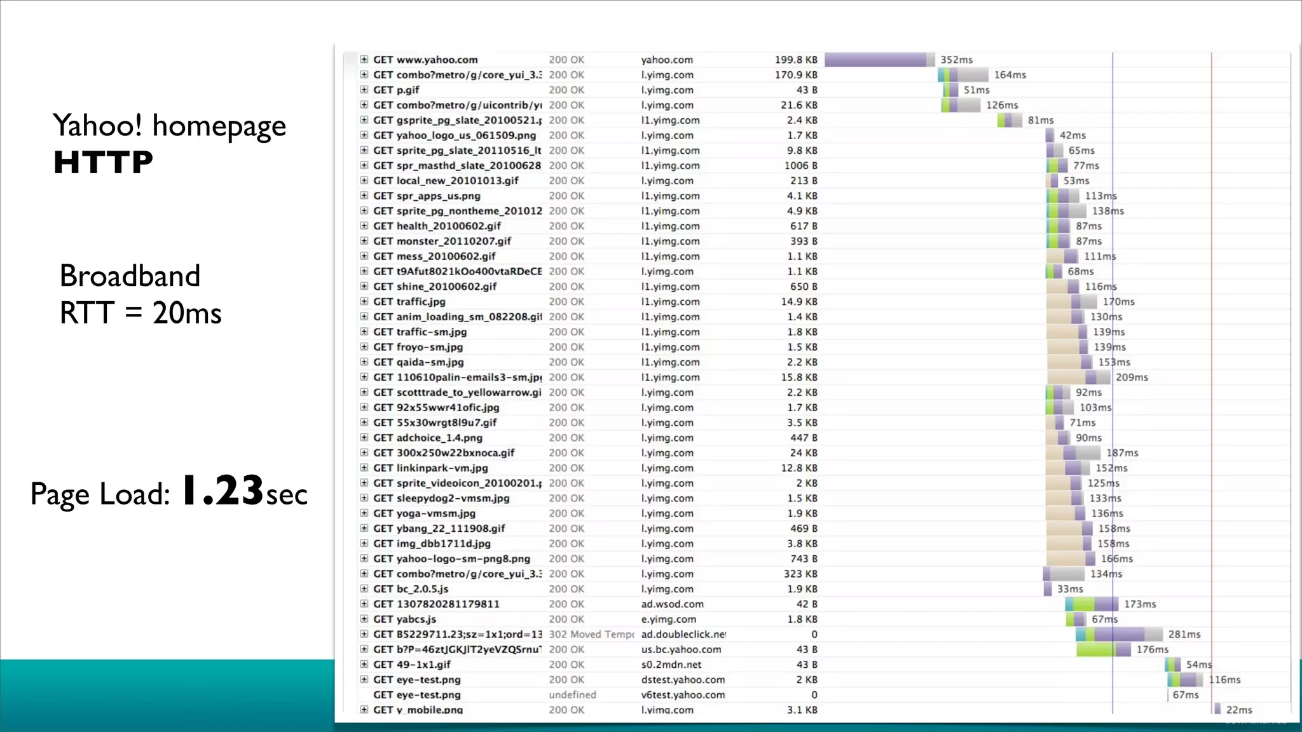The image size is (1302, 732).
Task: Click the dstest.yahoo.com domain cell
Action: click(x=683, y=680)
